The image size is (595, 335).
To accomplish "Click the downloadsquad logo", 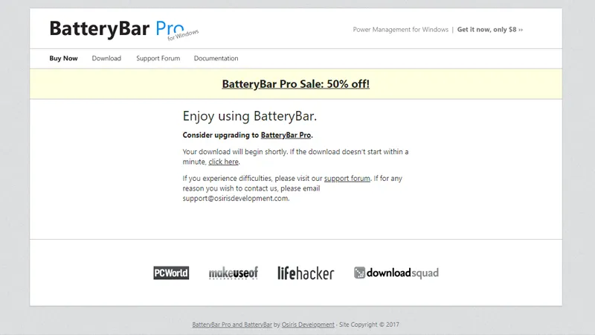I will (x=396, y=273).
